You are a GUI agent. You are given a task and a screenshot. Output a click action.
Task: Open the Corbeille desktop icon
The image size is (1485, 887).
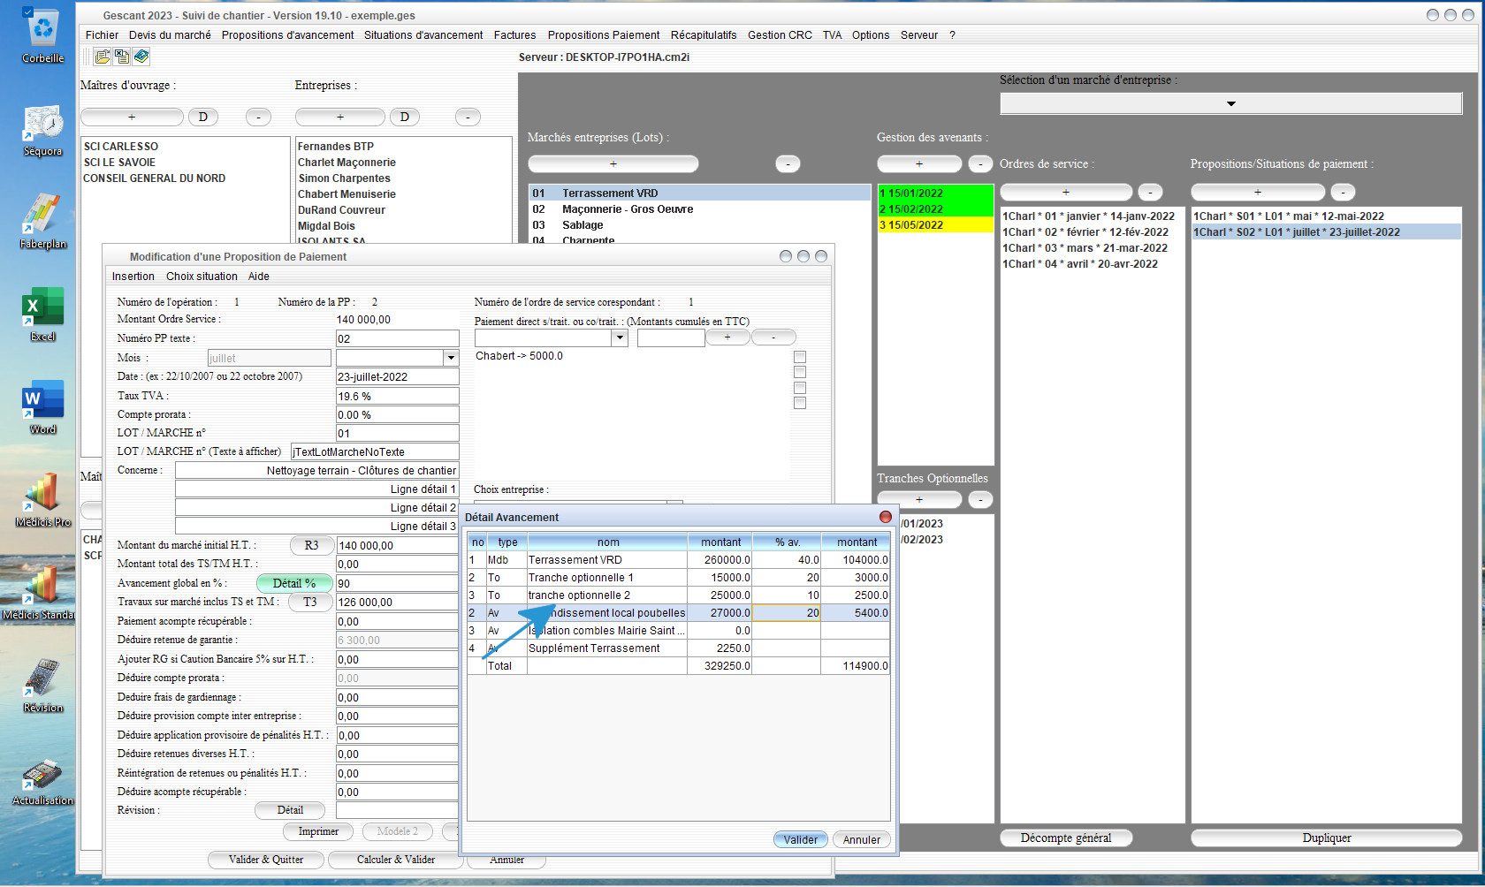point(42,35)
